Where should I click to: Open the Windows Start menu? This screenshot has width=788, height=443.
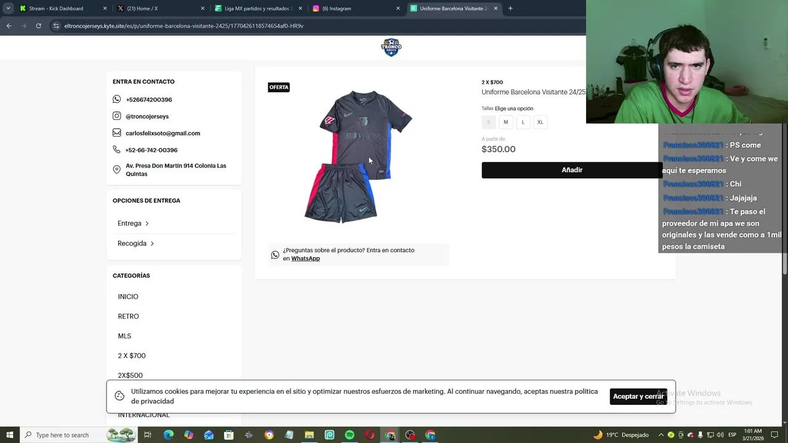click(x=10, y=435)
